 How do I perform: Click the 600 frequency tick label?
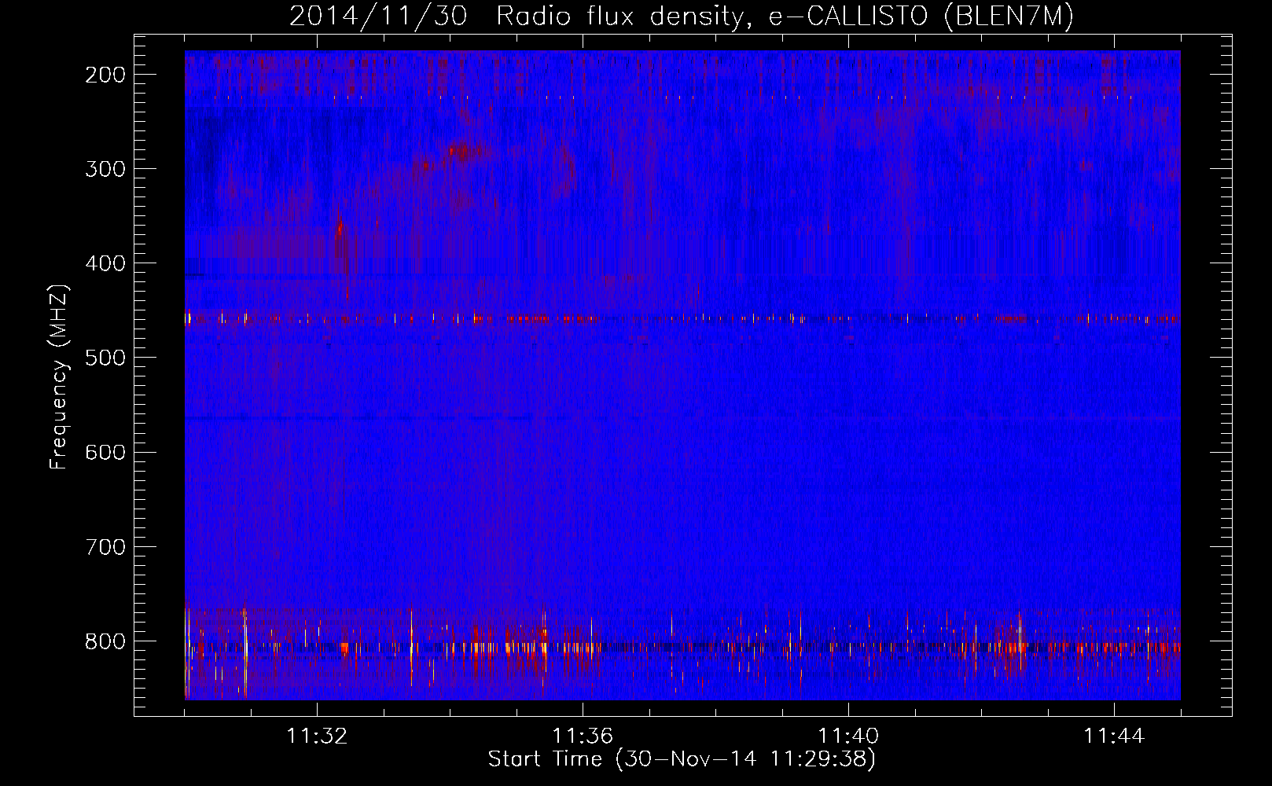tap(105, 452)
